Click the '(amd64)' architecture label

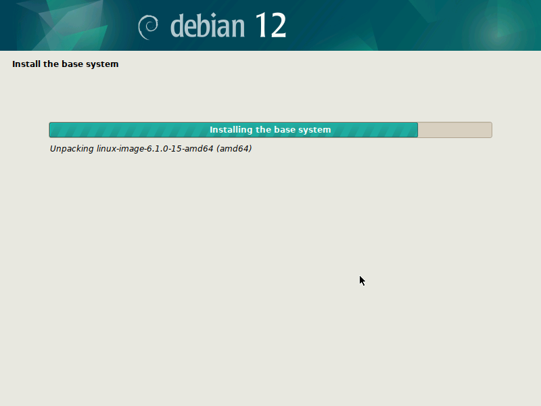235,148
